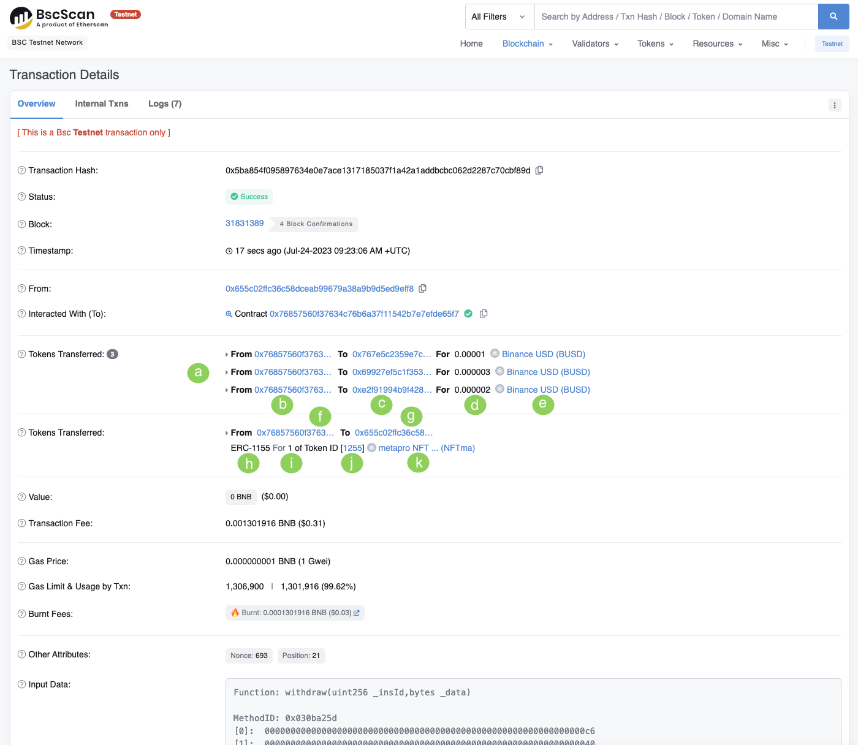Click help icon next to Gas Price
The width and height of the screenshot is (858, 745).
[x=21, y=561]
